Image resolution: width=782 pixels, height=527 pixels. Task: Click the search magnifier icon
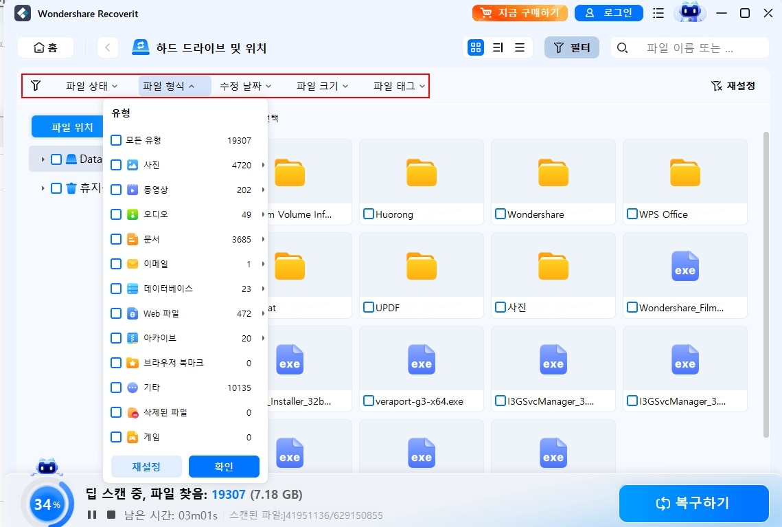point(622,48)
